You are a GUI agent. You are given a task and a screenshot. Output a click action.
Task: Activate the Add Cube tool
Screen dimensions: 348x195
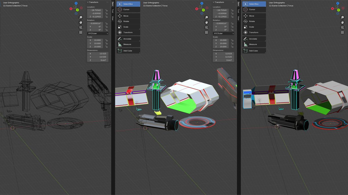128,51
